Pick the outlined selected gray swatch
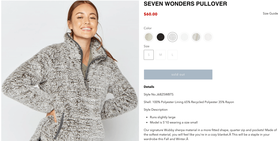Viewport: 278px width, 141px height. tap(172, 37)
